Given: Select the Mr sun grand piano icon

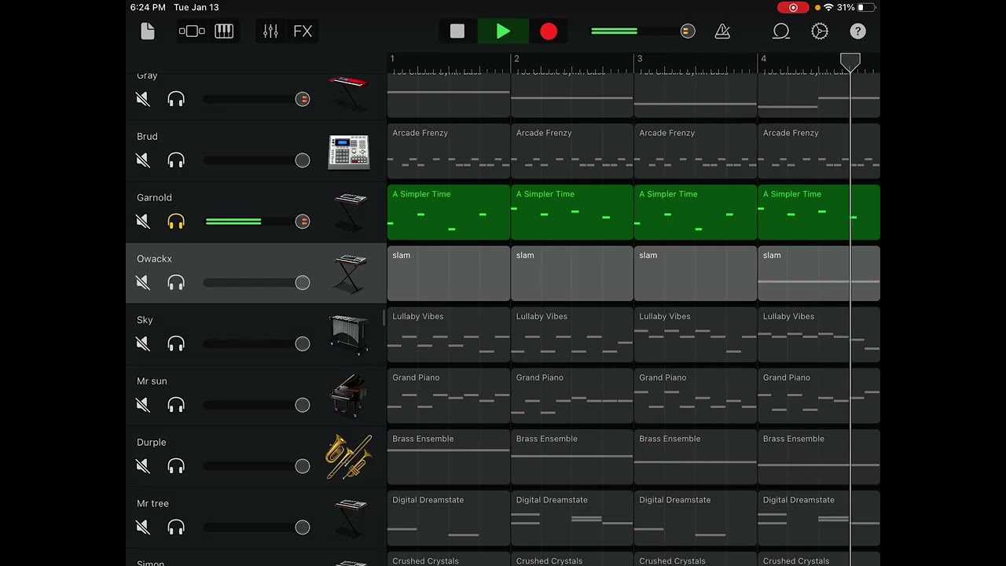Looking at the screenshot, I should [x=349, y=396].
